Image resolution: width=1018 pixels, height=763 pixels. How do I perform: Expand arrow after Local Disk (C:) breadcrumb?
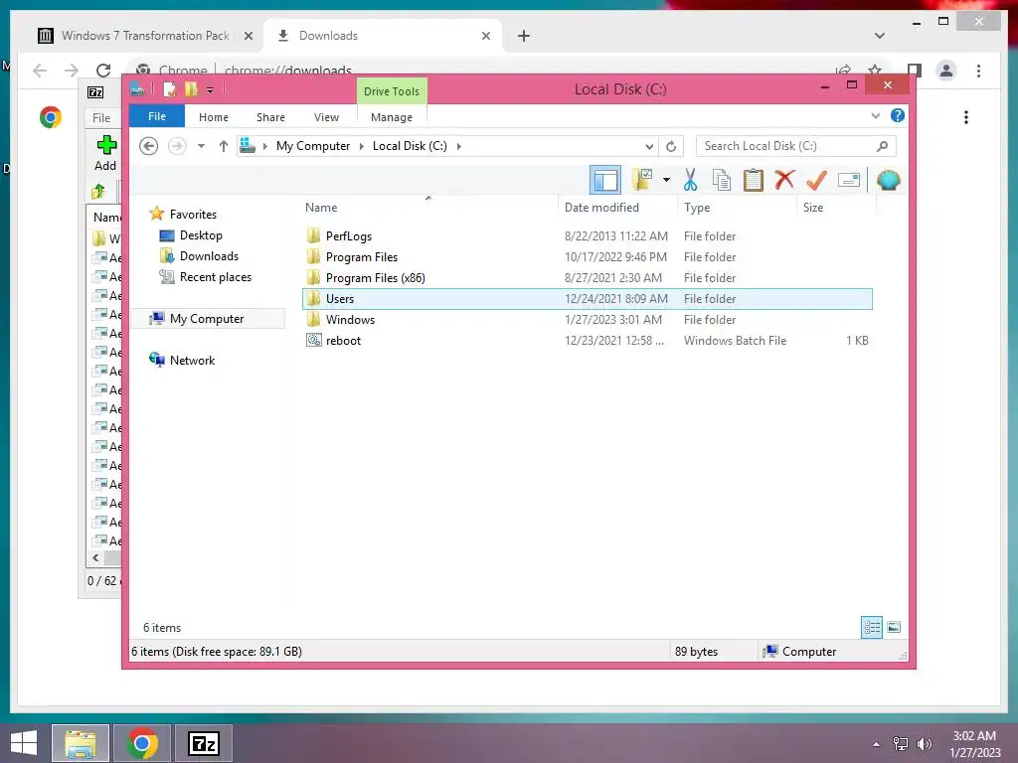459,147
